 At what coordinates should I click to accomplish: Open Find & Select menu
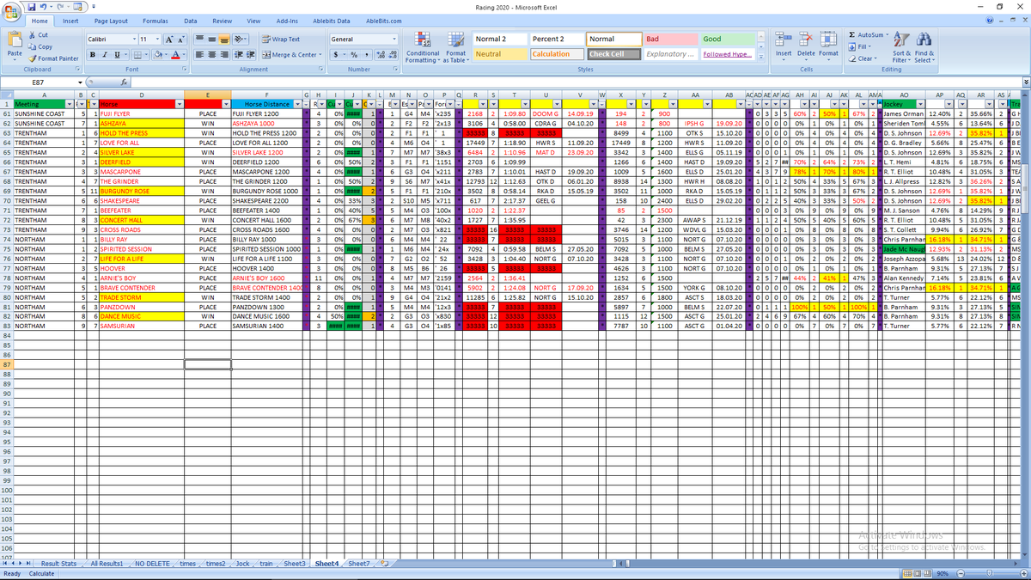click(x=924, y=46)
